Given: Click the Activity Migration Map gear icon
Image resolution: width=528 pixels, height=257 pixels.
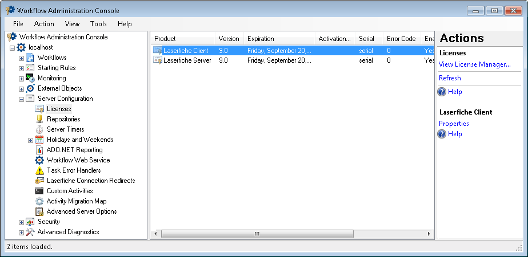Looking at the screenshot, I should tap(39, 201).
